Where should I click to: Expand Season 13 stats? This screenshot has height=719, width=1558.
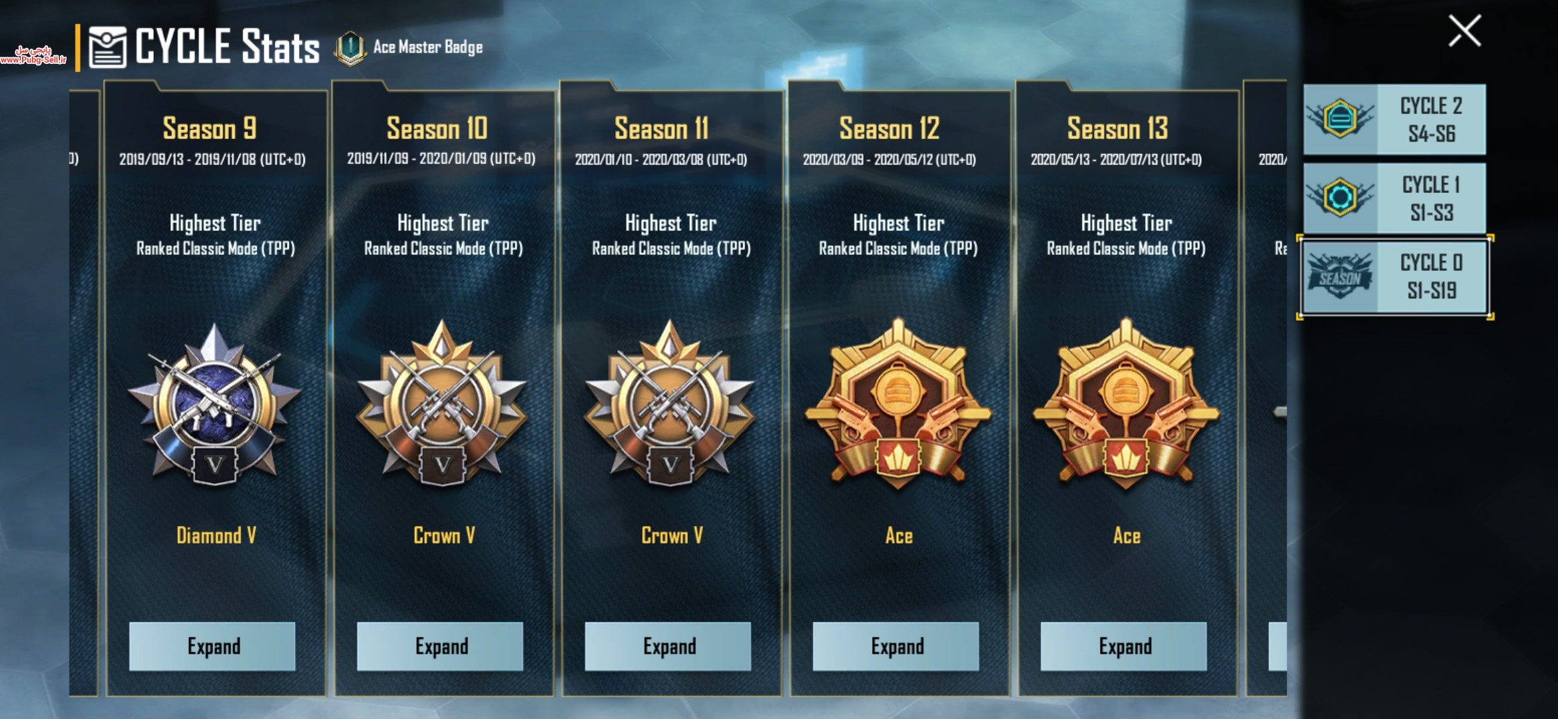[x=1124, y=646]
